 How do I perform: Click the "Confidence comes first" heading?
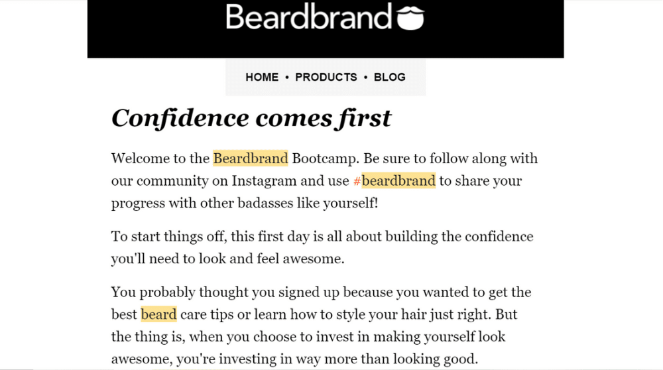click(x=251, y=118)
